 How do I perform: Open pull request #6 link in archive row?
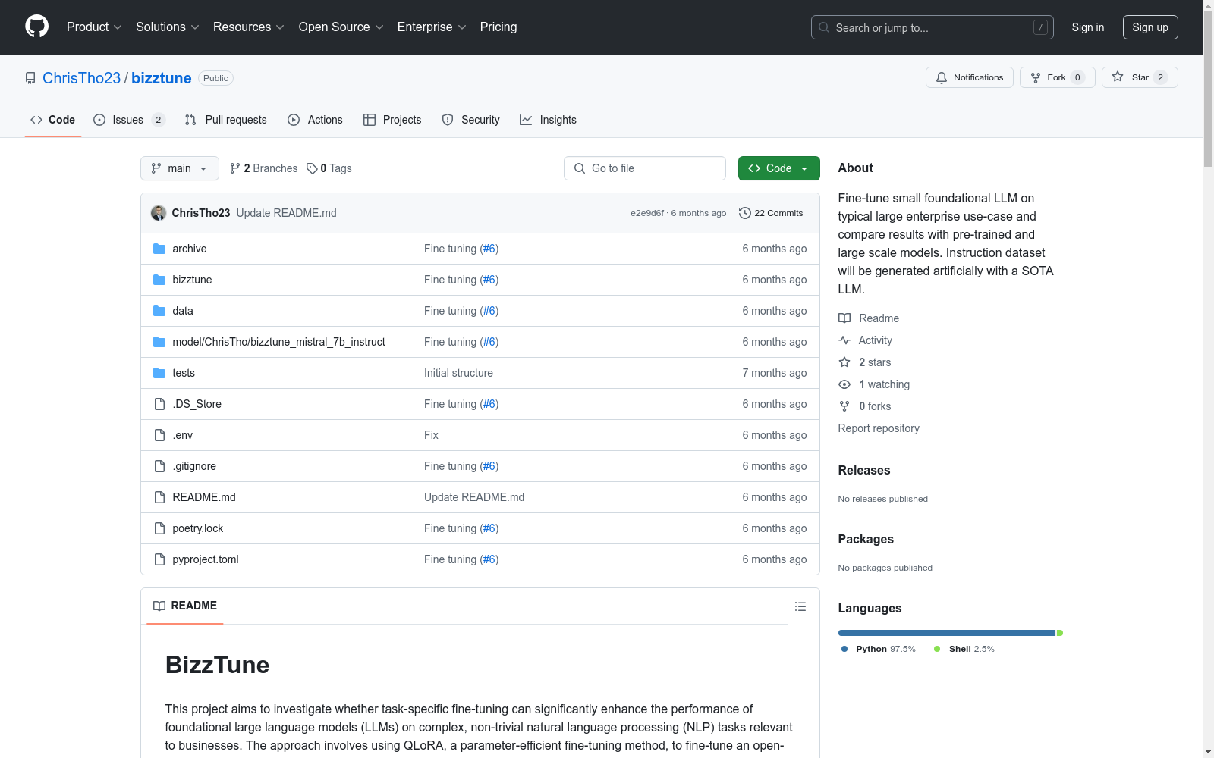point(489,249)
